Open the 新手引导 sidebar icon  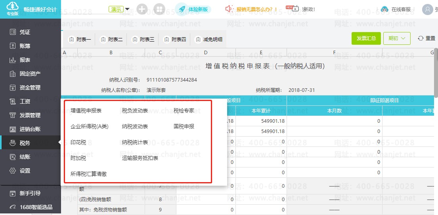[13, 193]
